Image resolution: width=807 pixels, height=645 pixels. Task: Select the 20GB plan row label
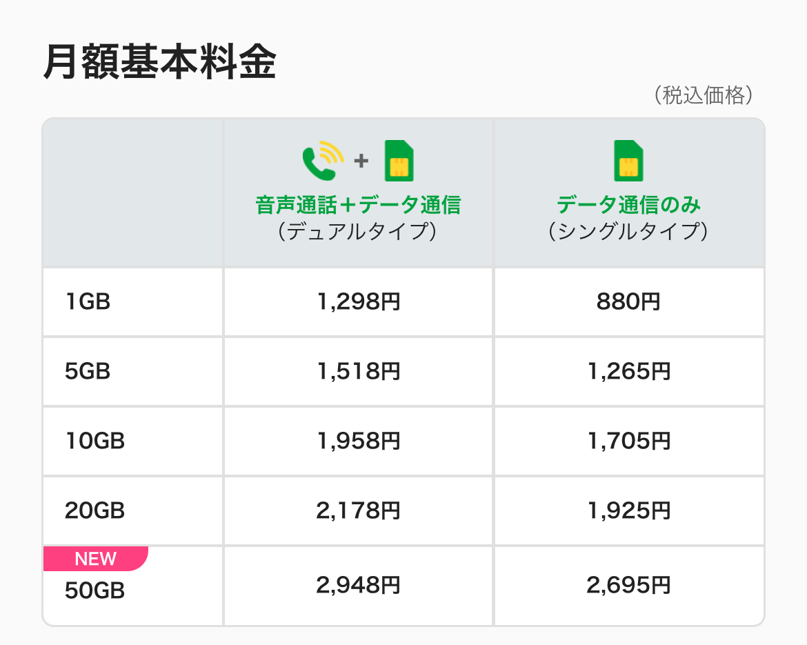pos(94,511)
